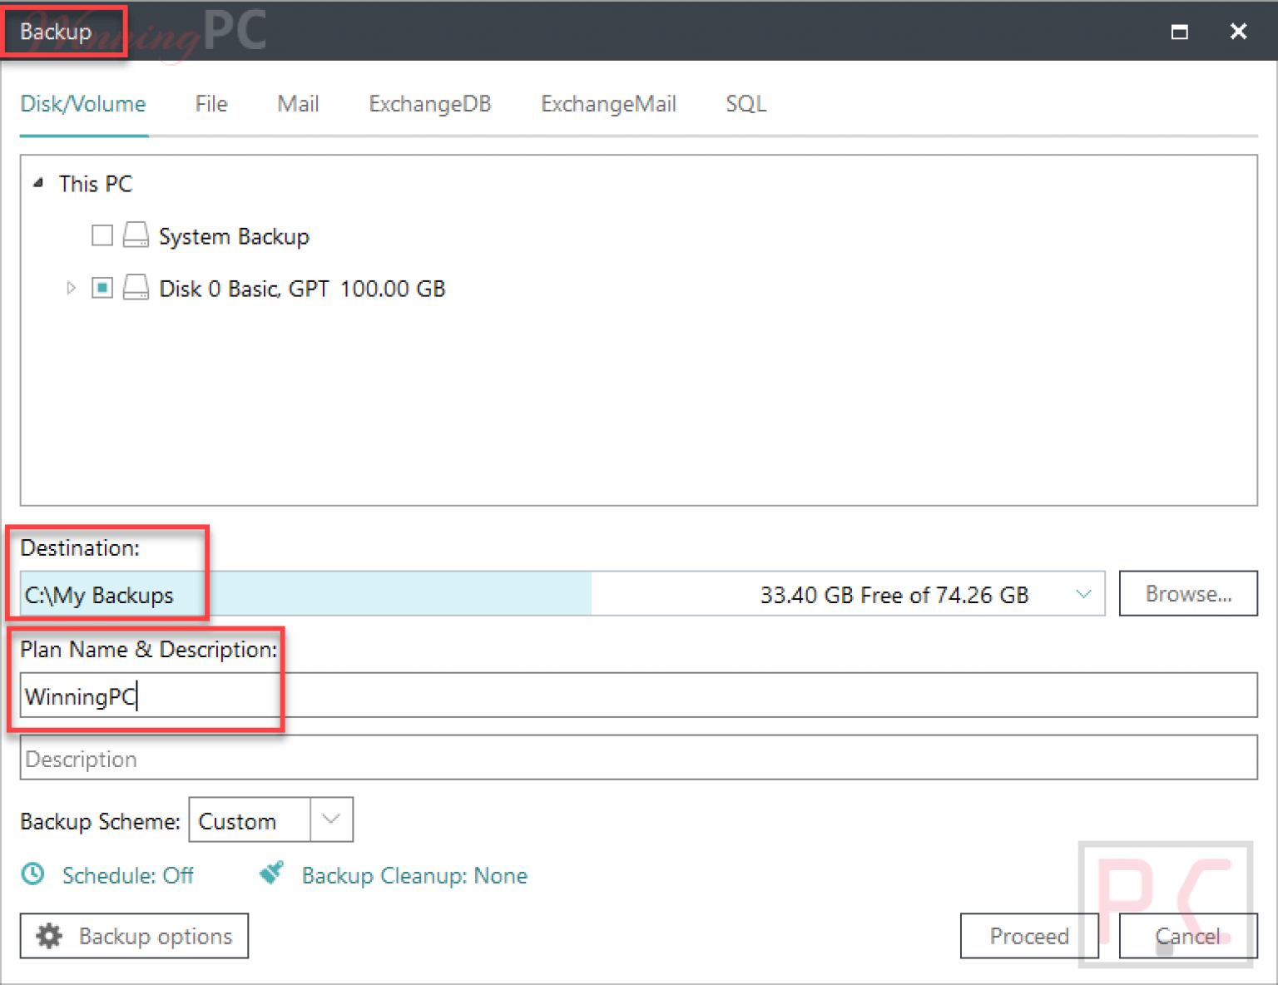This screenshot has width=1278, height=985.
Task: Select the Disk 0 Basic GPT row text
Action: click(302, 289)
